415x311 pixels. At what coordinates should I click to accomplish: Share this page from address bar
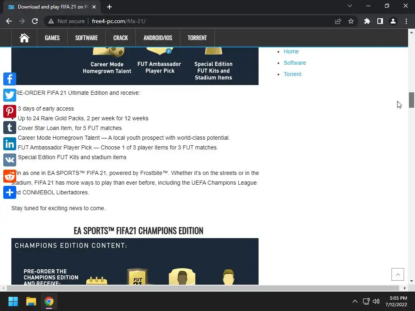point(338,21)
